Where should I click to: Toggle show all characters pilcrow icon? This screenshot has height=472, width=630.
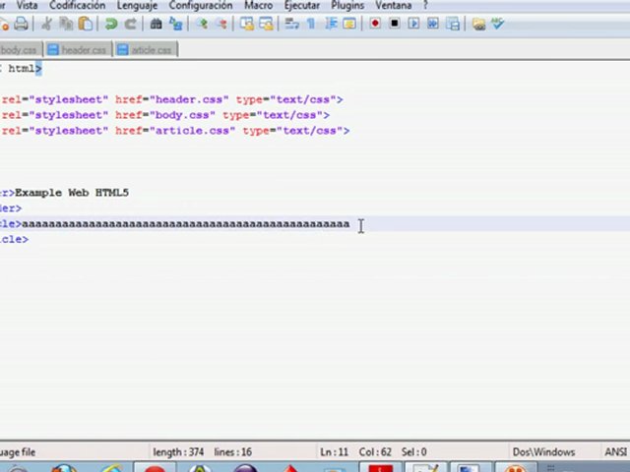pyautogui.click(x=311, y=24)
